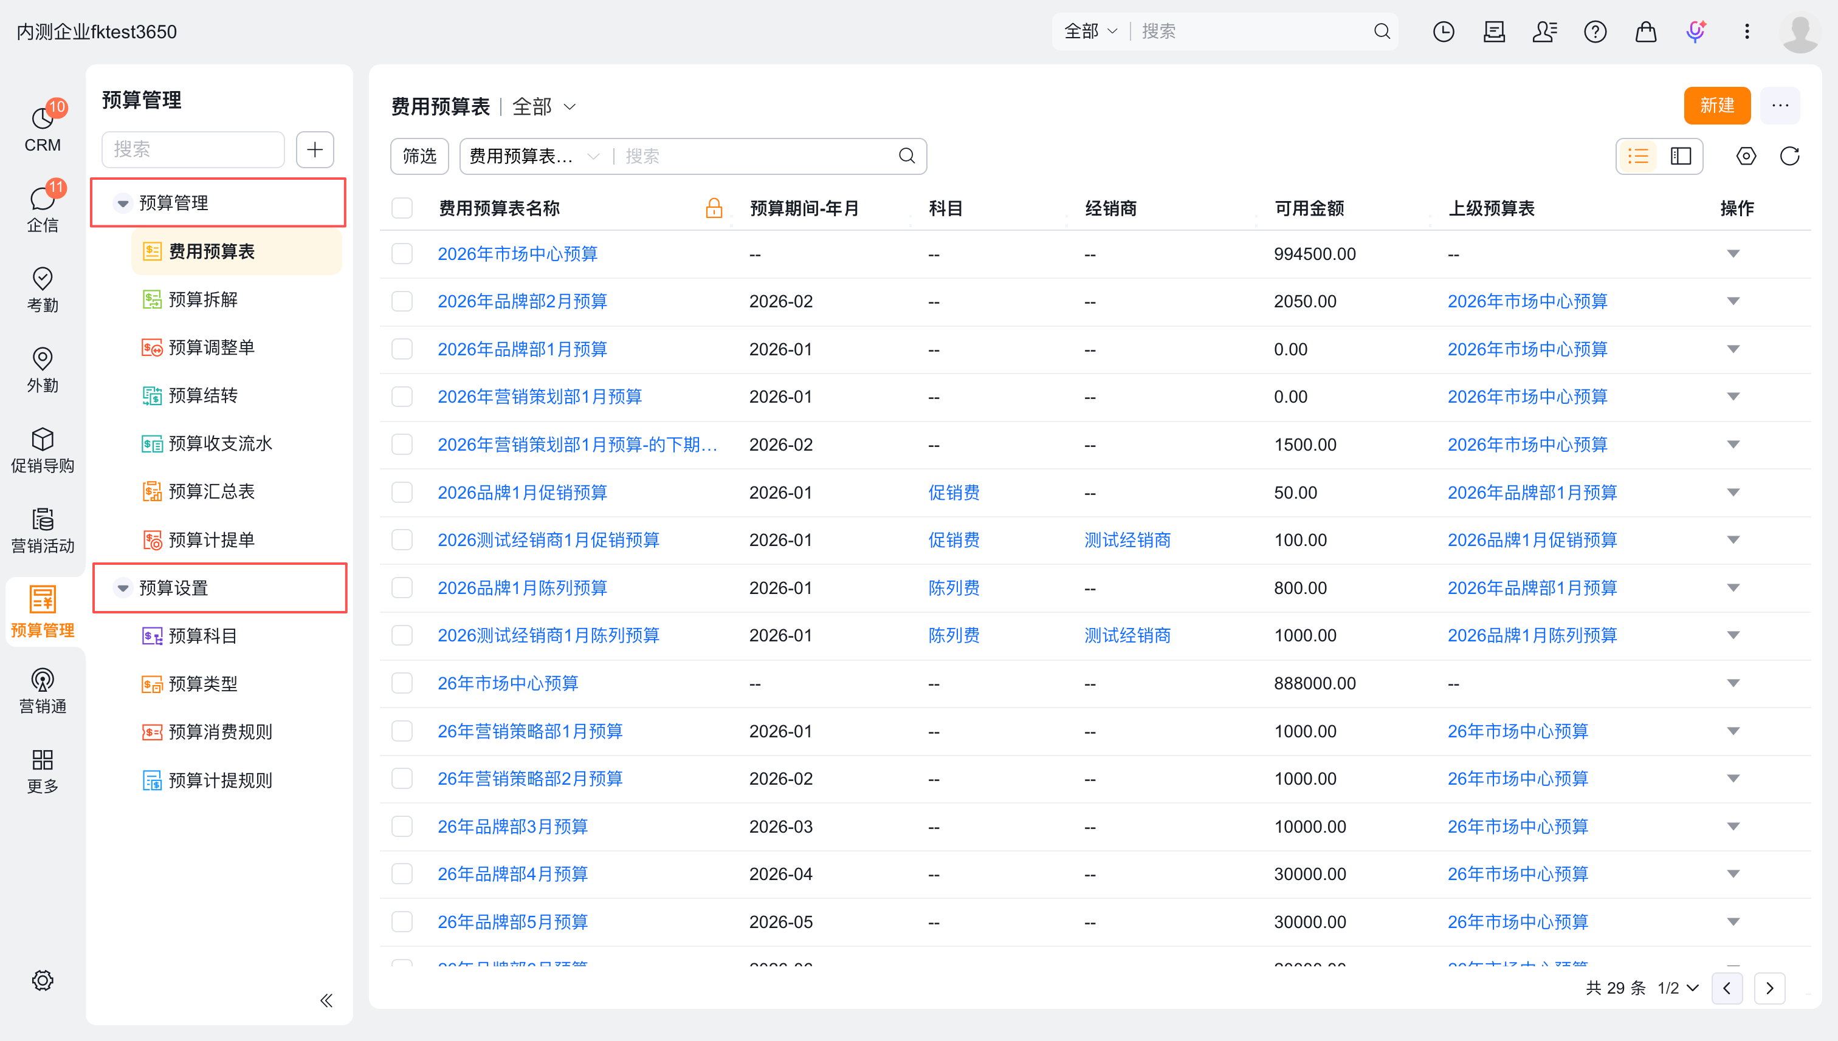The image size is (1838, 1041).
Task: Check the row 26年品牌部3月预算
Action: pos(402,826)
